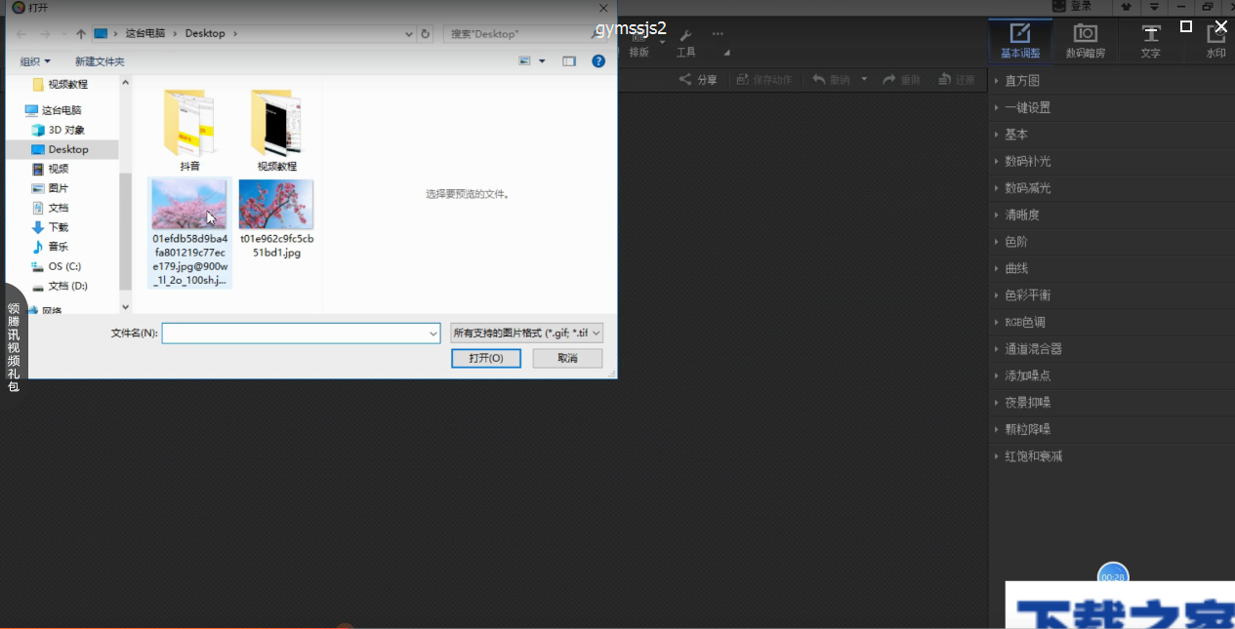The height and width of the screenshot is (629, 1235).
Task: Open the view options dropdown arrow
Action: [x=540, y=61]
